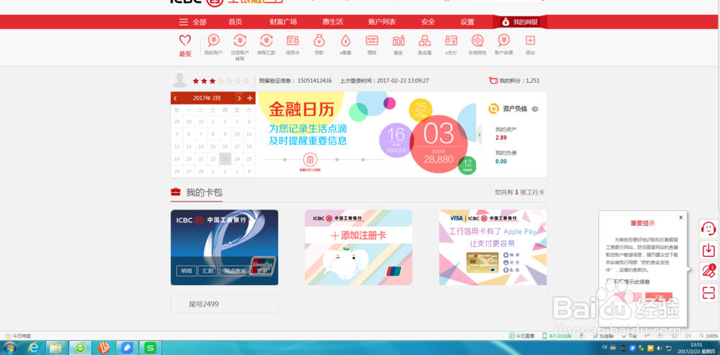Click the user avatar picture
The image size is (720, 355).
[x=179, y=79]
